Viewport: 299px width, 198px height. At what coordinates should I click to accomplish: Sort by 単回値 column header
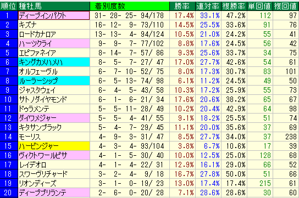[260, 6]
